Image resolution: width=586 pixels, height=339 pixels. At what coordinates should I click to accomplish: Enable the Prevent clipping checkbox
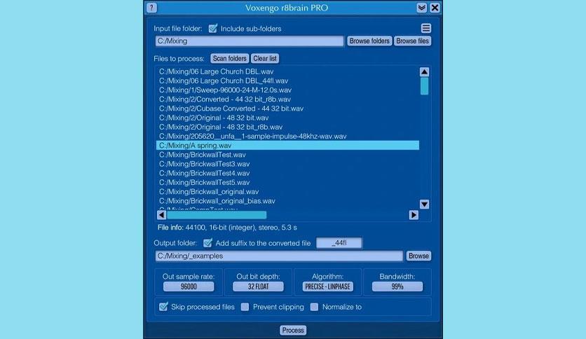[x=245, y=307]
